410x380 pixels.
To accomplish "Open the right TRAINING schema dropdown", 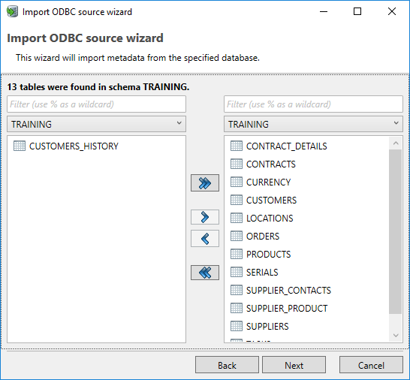I will [x=313, y=124].
